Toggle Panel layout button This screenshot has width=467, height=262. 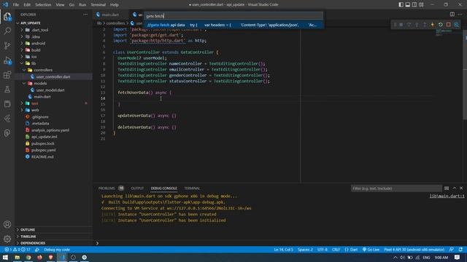click(x=408, y=4)
